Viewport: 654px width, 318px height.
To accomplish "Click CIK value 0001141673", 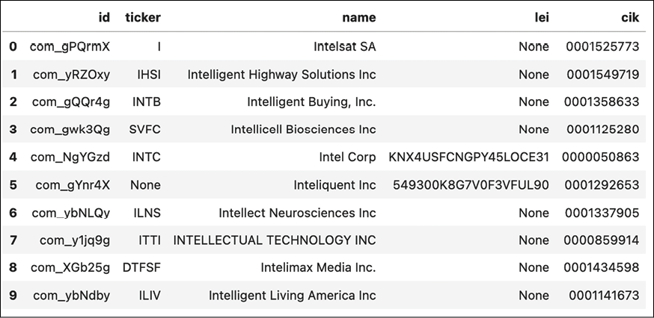I will click(604, 296).
